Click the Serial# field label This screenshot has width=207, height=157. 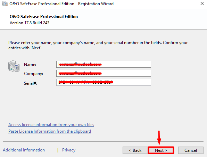coord(31,83)
